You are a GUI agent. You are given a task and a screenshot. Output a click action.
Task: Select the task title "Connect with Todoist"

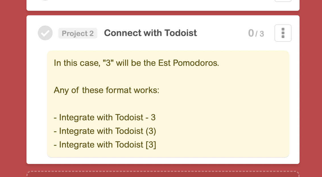pos(150,33)
